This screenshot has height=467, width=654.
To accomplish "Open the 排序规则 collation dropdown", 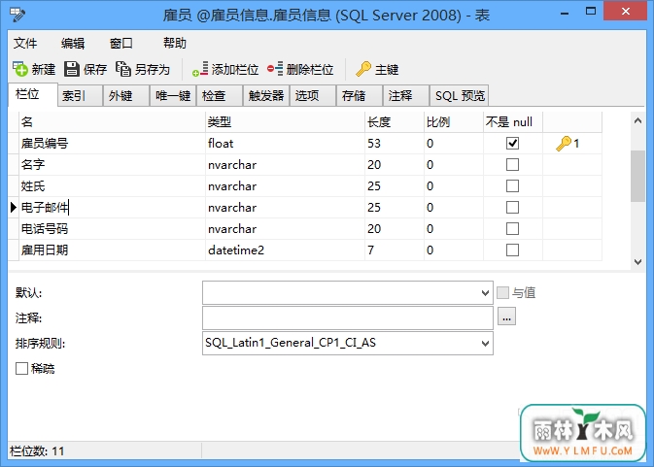I will pyautogui.click(x=485, y=344).
